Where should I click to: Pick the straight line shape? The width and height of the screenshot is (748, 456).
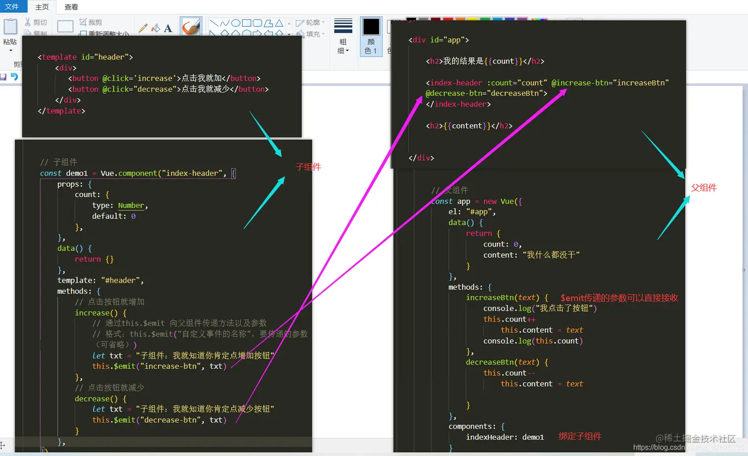(214, 23)
